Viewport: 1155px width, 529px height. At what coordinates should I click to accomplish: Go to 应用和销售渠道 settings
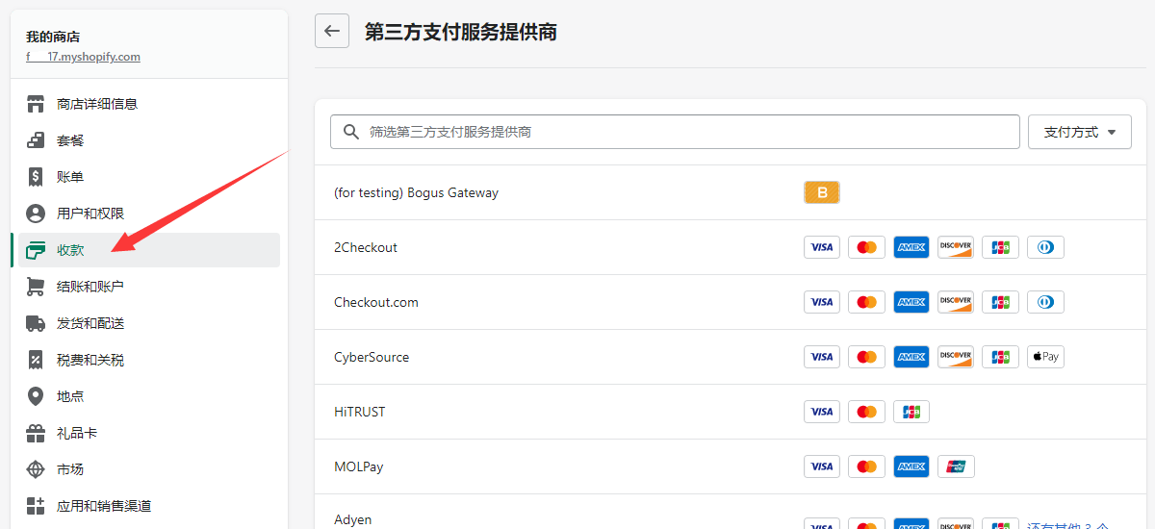(x=104, y=506)
